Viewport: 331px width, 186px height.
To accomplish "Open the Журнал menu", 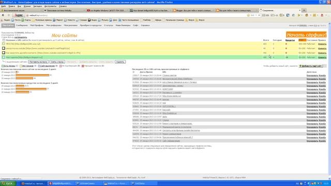I will pos(27,6).
